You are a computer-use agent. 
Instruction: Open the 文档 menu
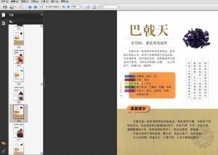pyautogui.click(x=35, y=1)
